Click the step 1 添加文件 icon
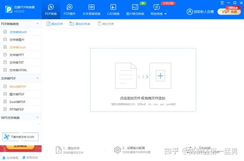The width and height of the screenshot is (244, 161). tap(59, 150)
